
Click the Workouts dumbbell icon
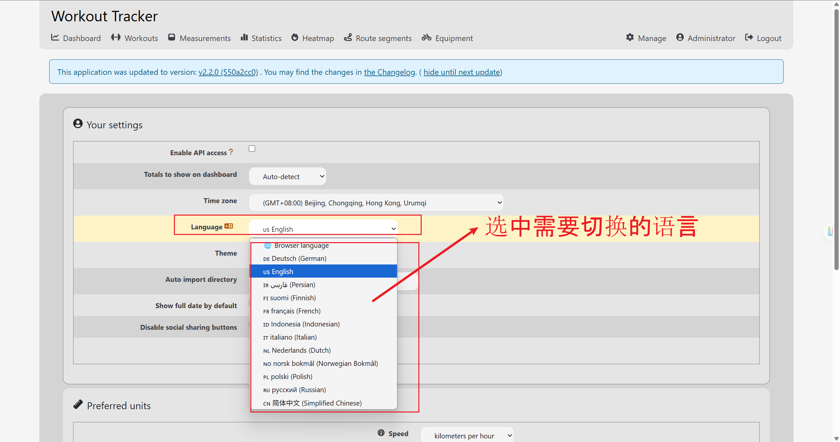[x=115, y=37]
